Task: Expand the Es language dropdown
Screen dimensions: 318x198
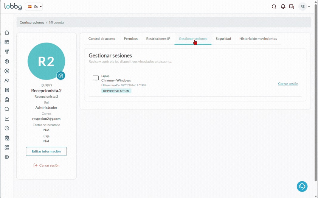Action: point(34,7)
